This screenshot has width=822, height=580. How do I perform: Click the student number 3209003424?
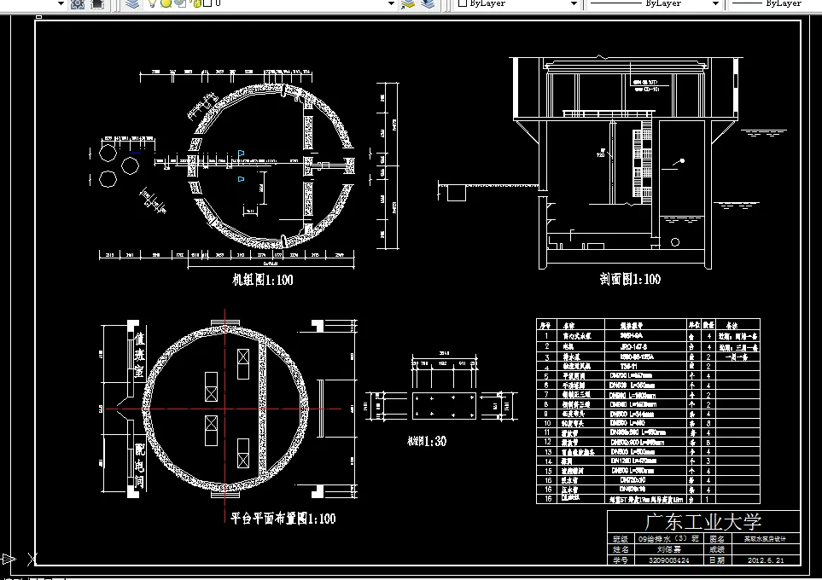tap(669, 560)
